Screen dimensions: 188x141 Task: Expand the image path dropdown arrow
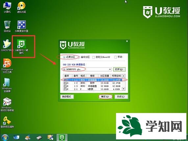(x=110, y=70)
